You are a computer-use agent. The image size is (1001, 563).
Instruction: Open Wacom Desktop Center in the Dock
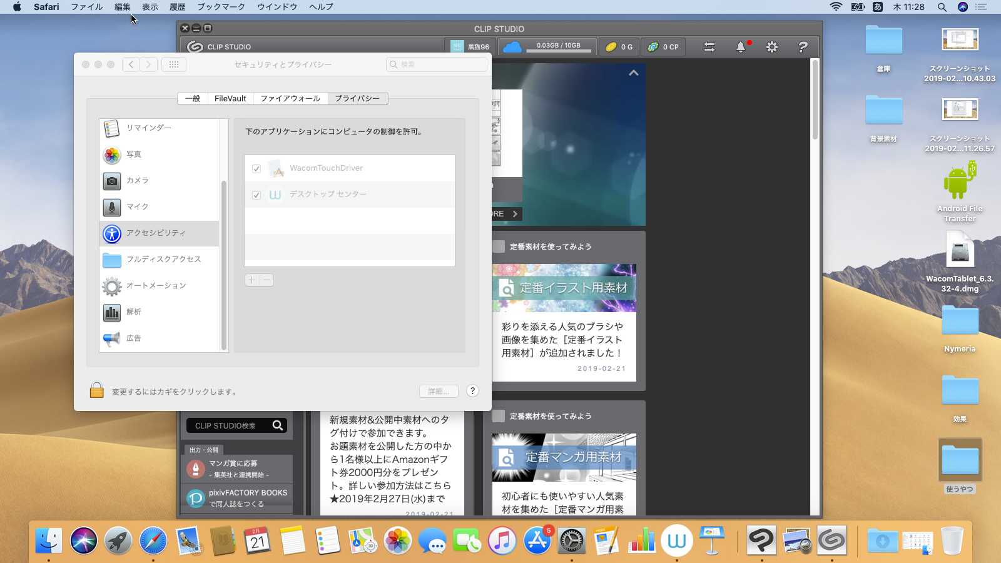point(677,540)
